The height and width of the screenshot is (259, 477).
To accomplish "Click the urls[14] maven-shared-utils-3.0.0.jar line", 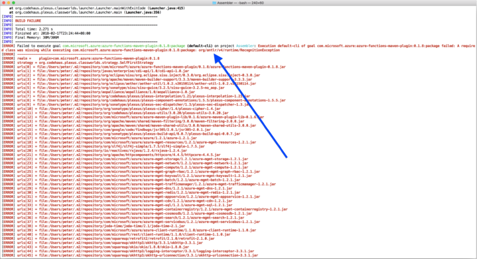I will 129,125.
